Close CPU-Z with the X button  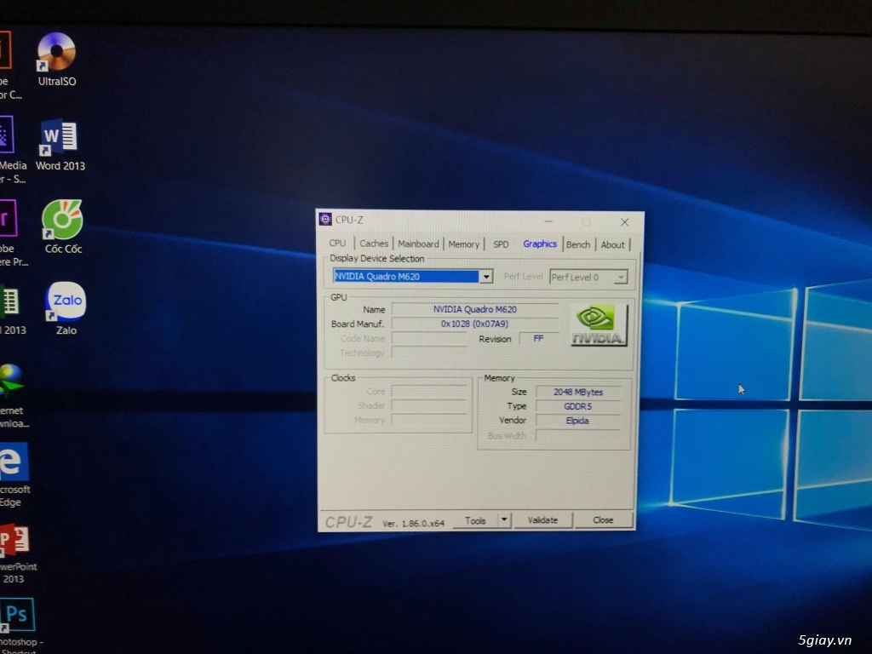pos(624,222)
